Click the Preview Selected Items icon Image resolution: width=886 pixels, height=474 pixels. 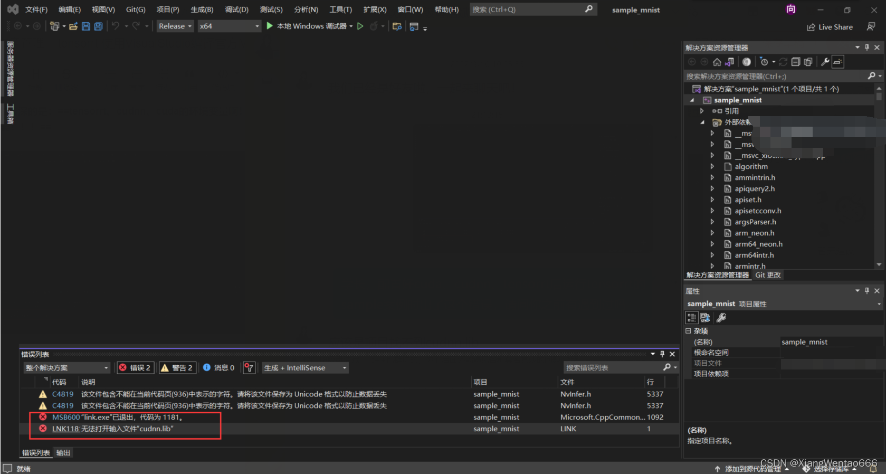pyautogui.click(x=838, y=62)
